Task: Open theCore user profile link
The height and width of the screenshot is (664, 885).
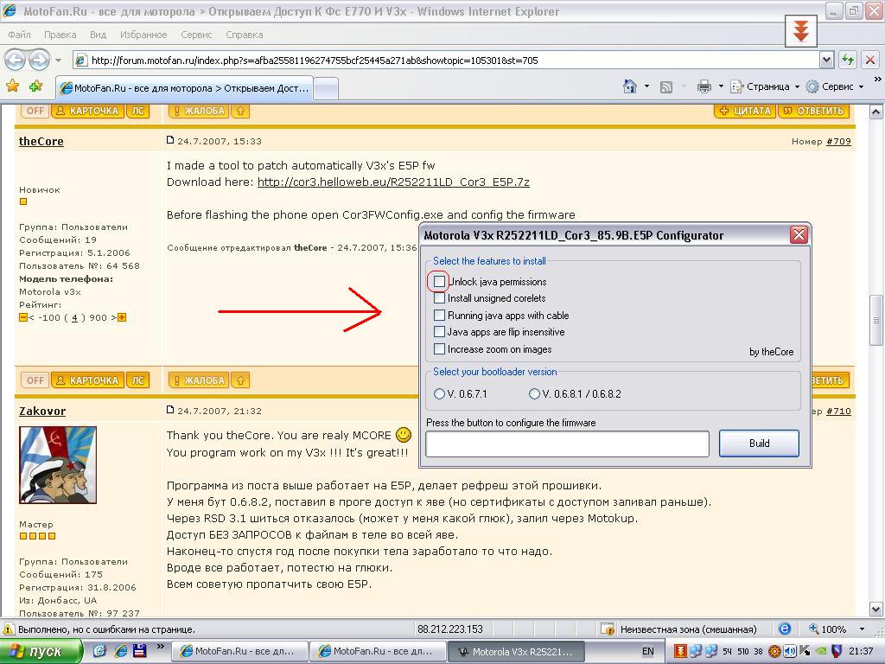Action: pos(41,141)
